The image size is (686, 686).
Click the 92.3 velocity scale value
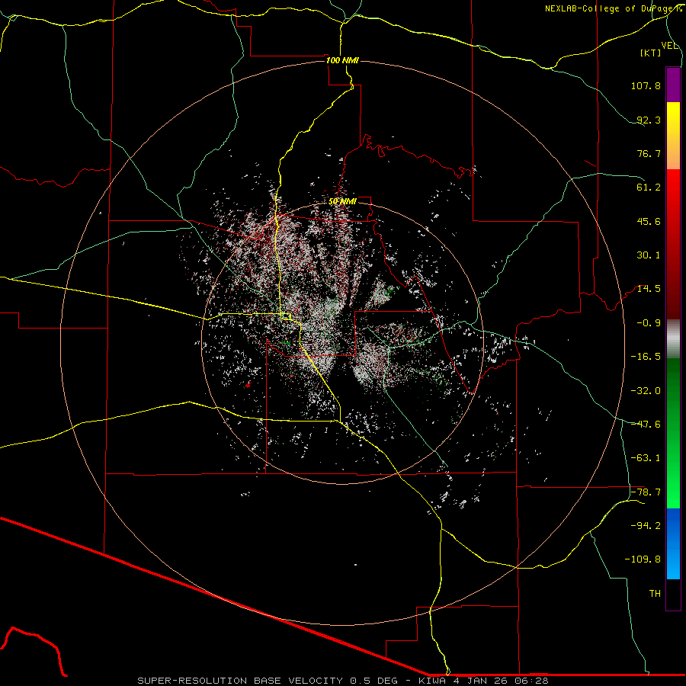click(649, 120)
